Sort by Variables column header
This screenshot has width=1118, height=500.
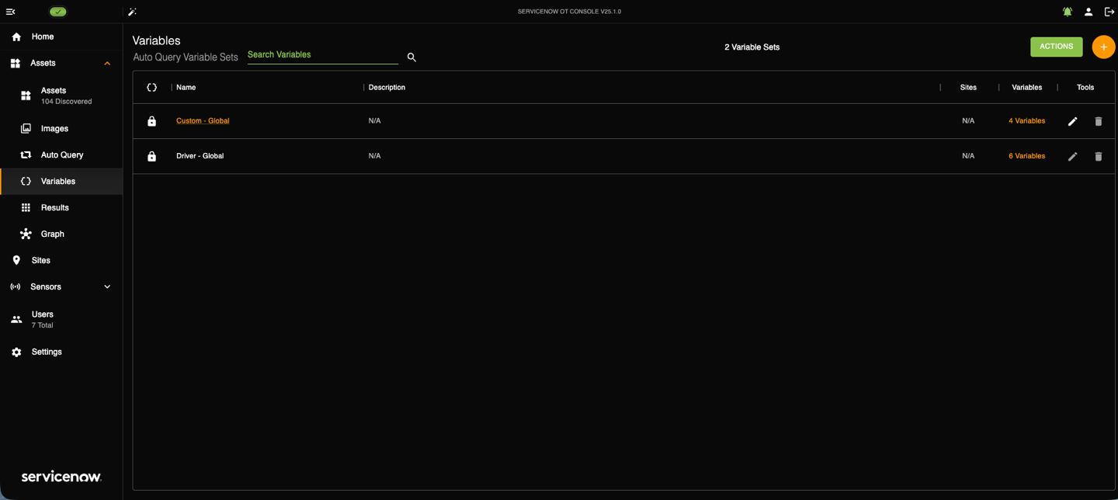[x=1026, y=88]
